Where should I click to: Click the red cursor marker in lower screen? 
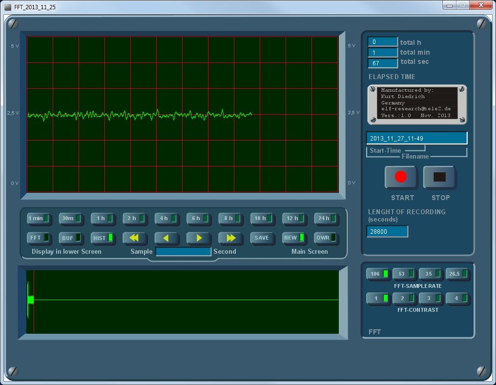(x=34, y=302)
